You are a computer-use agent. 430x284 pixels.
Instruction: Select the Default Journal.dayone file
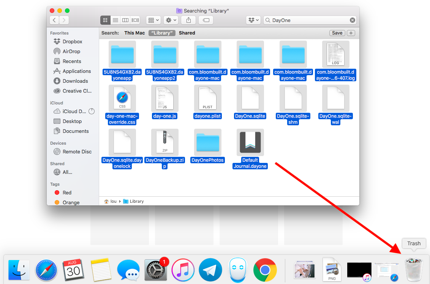(x=250, y=149)
